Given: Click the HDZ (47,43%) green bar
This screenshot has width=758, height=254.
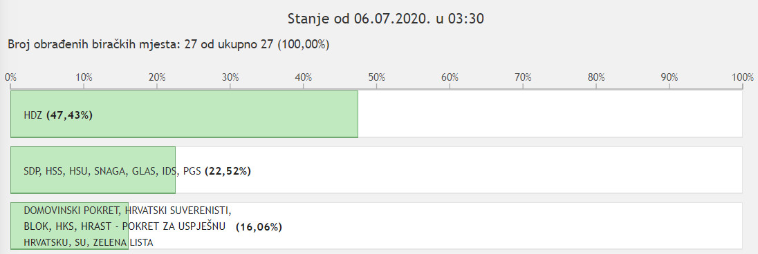Looking at the screenshot, I should [184, 114].
